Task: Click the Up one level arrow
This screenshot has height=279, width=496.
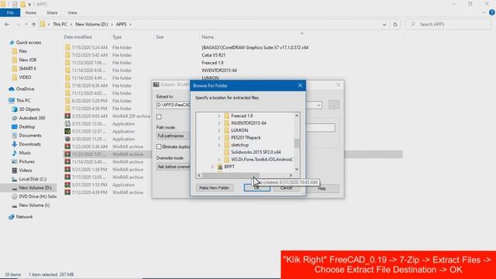Action: (33, 24)
